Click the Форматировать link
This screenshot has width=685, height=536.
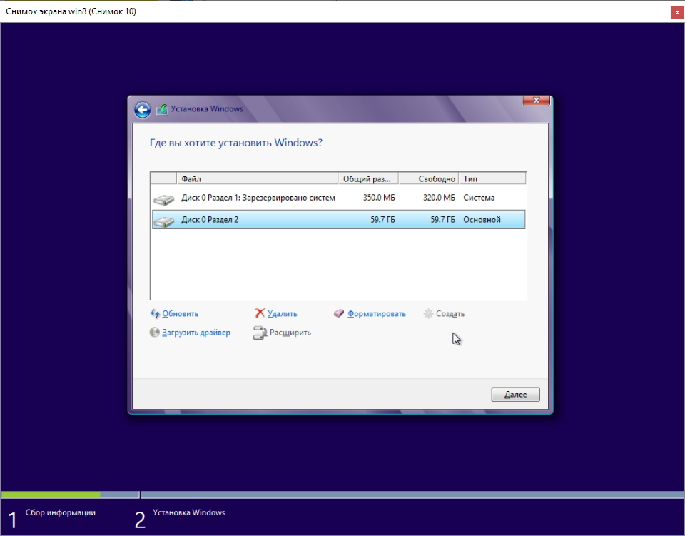pyautogui.click(x=377, y=313)
